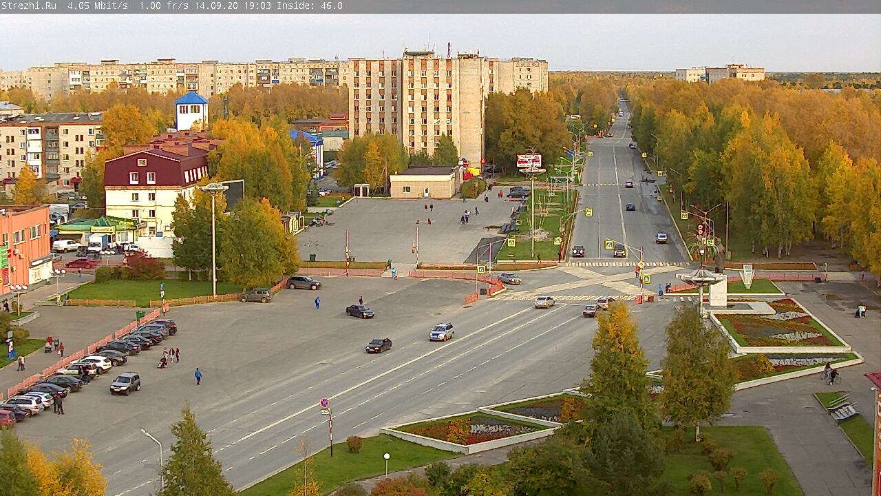Click the "1.00 fr/s" frame rate text

point(164,6)
